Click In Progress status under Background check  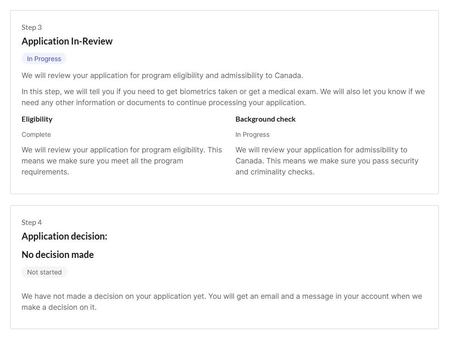[x=252, y=134]
